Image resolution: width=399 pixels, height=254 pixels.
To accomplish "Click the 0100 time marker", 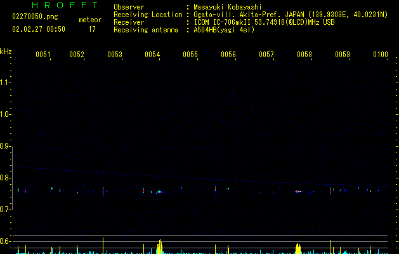I will (x=381, y=55).
